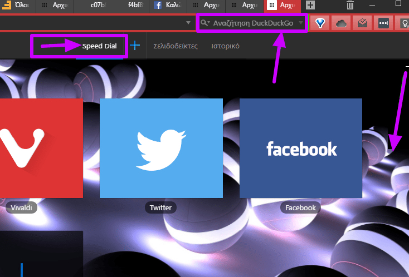Expand the address bar dropdown arrow
Image resolution: width=409 pixels, height=277 pixels.
pyautogui.click(x=188, y=23)
